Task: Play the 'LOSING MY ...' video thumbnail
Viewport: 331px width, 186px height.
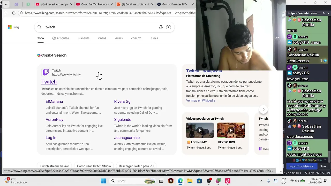Action: coord(200,130)
